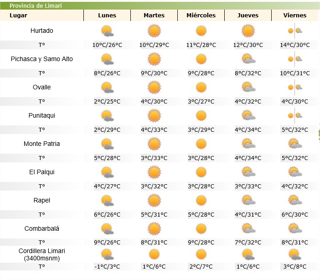This screenshot has width=320, height=280.
Task: Click the Cordillera Limari (3400msnm) label
Action: click(41, 254)
